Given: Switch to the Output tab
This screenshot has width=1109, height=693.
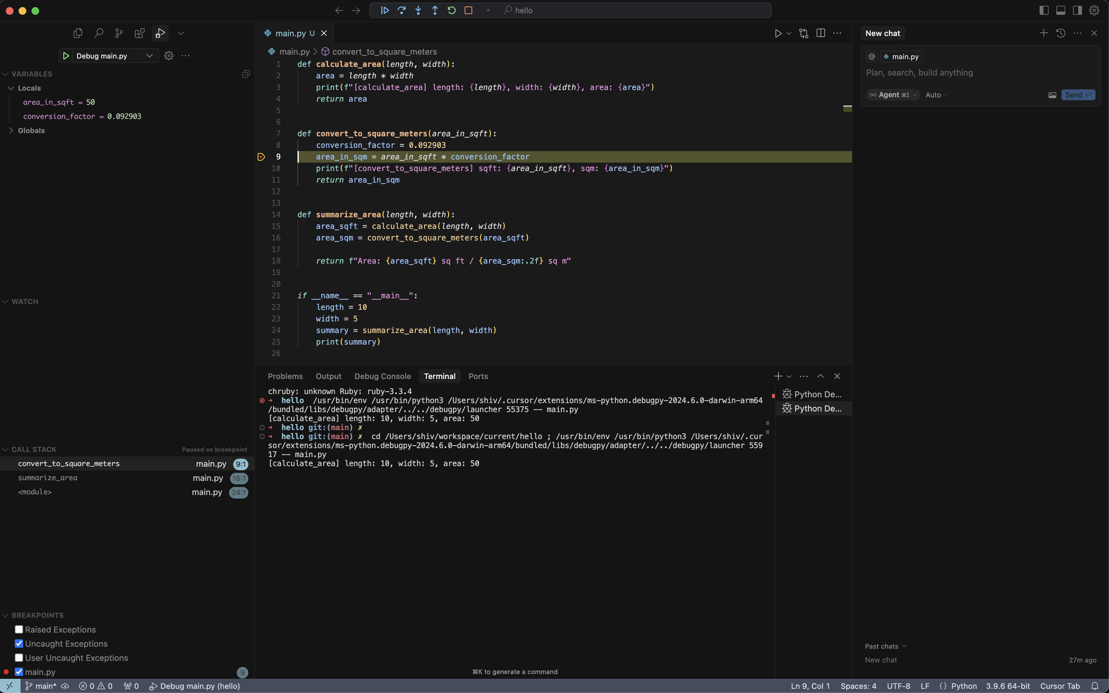Looking at the screenshot, I should (x=328, y=376).
